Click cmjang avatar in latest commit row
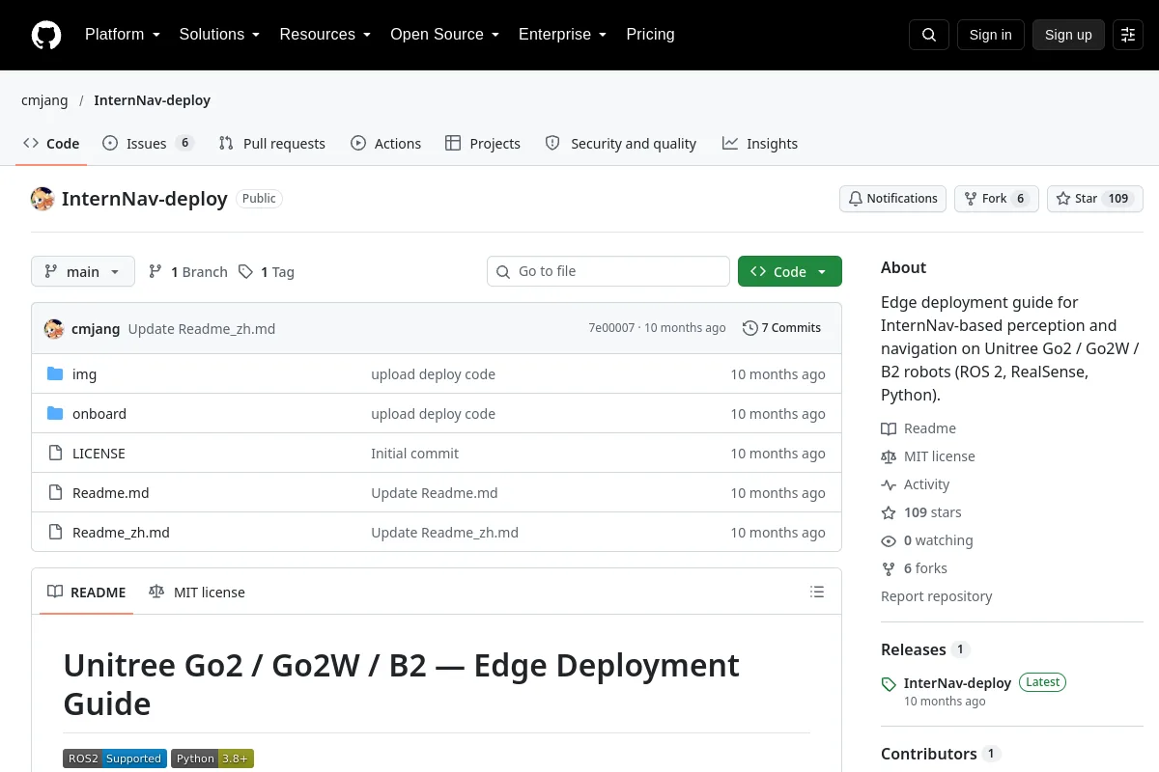The width and height of the screenshot is (1159, 772). click(x=54, y=328)
